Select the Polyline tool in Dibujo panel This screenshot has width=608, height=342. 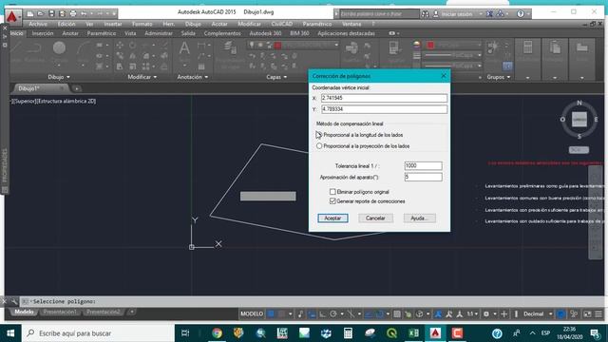[34, 48]
